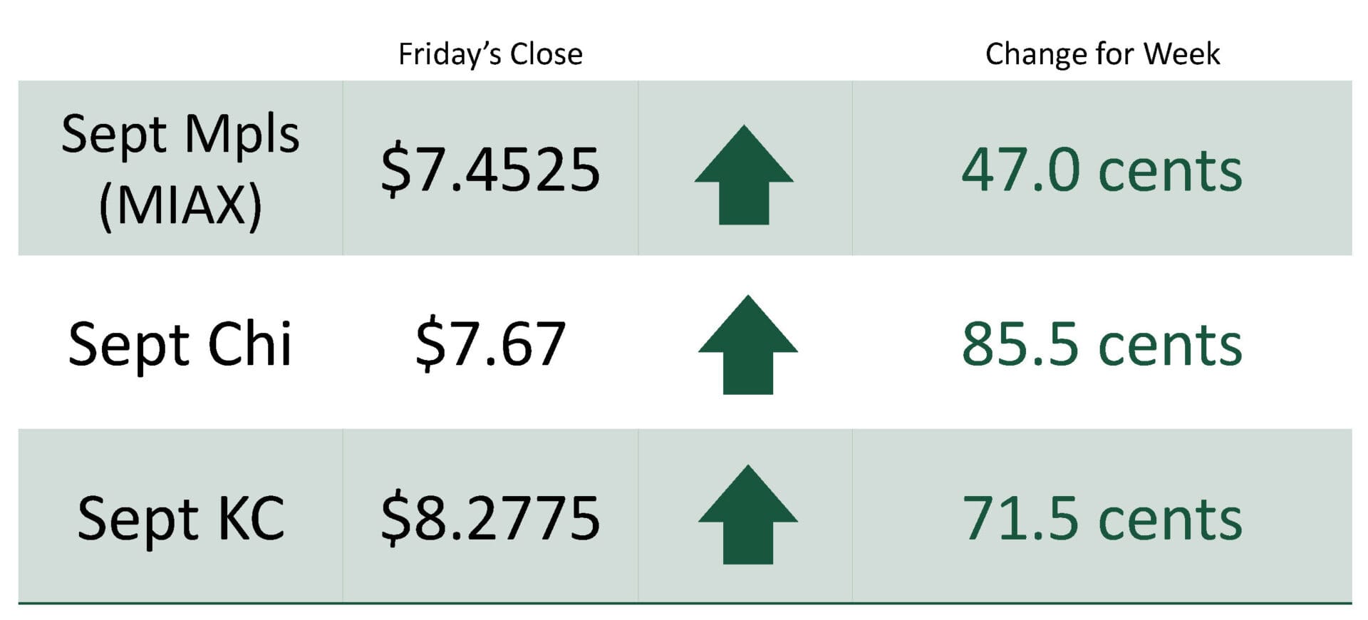Click the up arrow in Sept KC row

pyautogui.click(x=747, y=515)
